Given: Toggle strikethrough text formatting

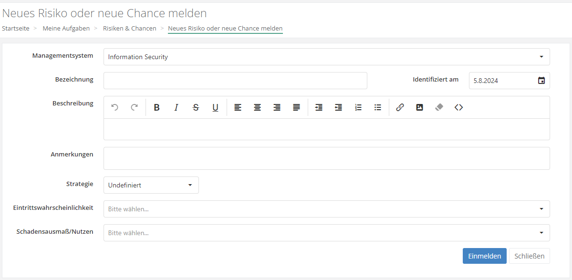Looking at the screenshot, I should coord(196,108).
